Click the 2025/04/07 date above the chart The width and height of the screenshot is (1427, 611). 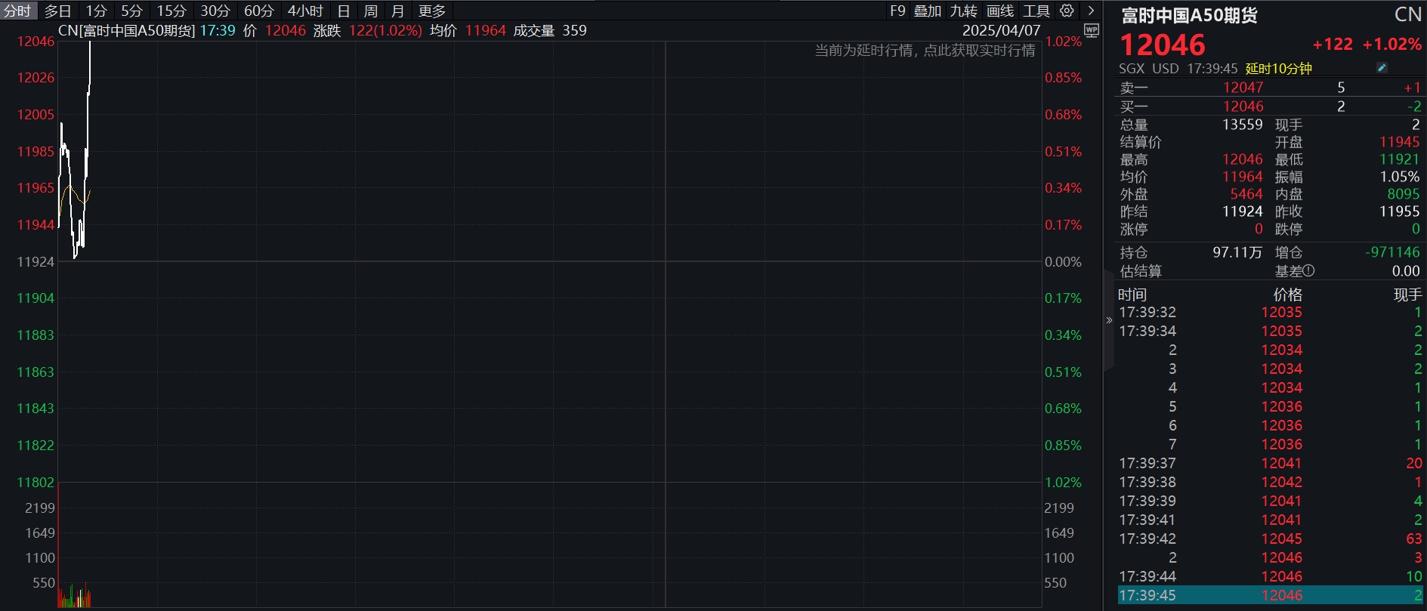[x=1001, y=30]
